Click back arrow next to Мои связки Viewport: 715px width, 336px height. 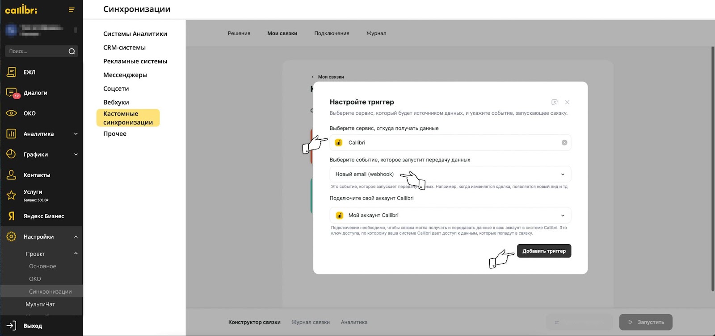tap(313, 77)
